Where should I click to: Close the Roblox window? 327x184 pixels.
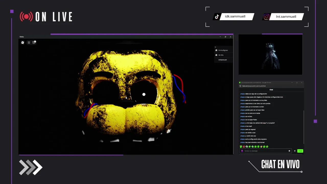(x=230, y=37)
